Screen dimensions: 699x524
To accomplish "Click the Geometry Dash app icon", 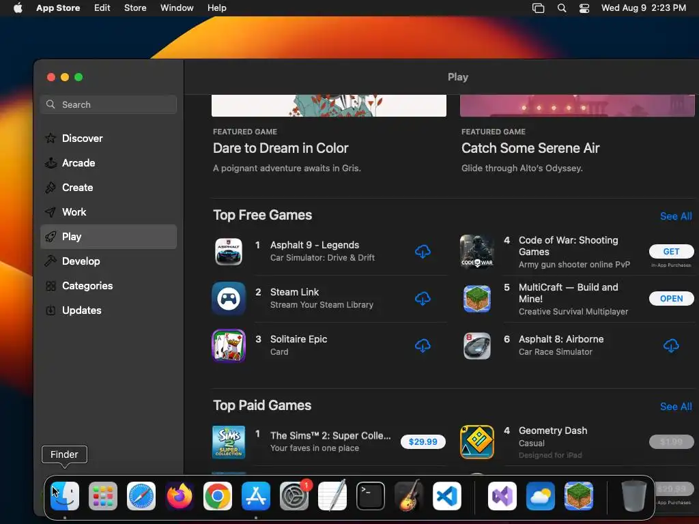I will (477, 442).
